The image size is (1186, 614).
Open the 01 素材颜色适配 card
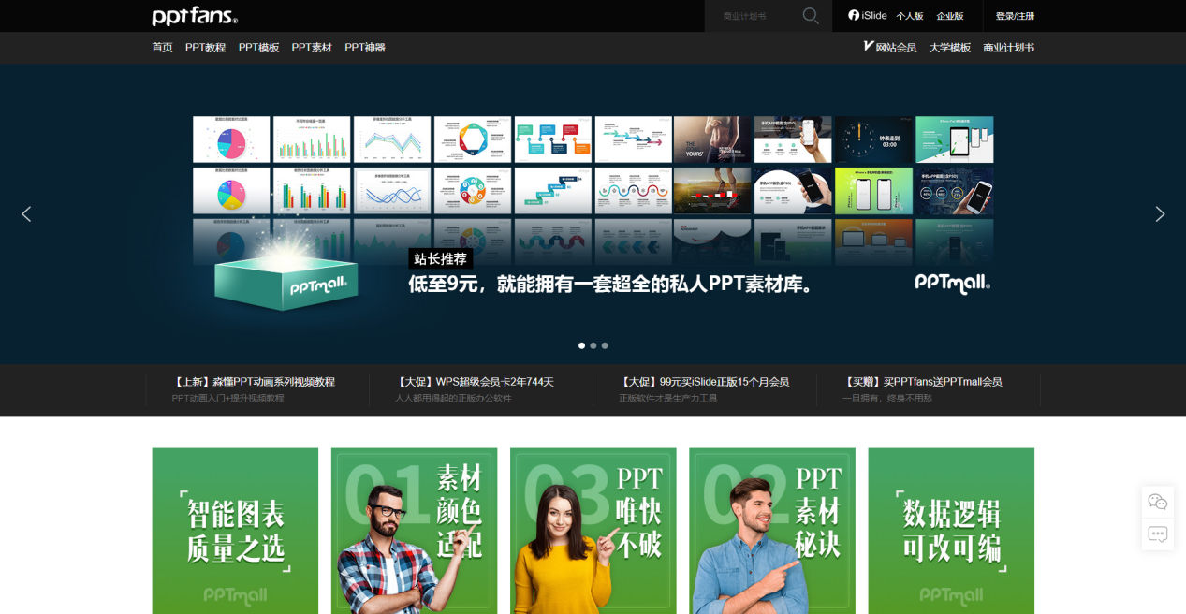coord(414,531)
